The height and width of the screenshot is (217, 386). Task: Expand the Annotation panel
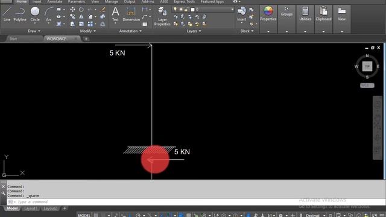click(x=130, y=31)
